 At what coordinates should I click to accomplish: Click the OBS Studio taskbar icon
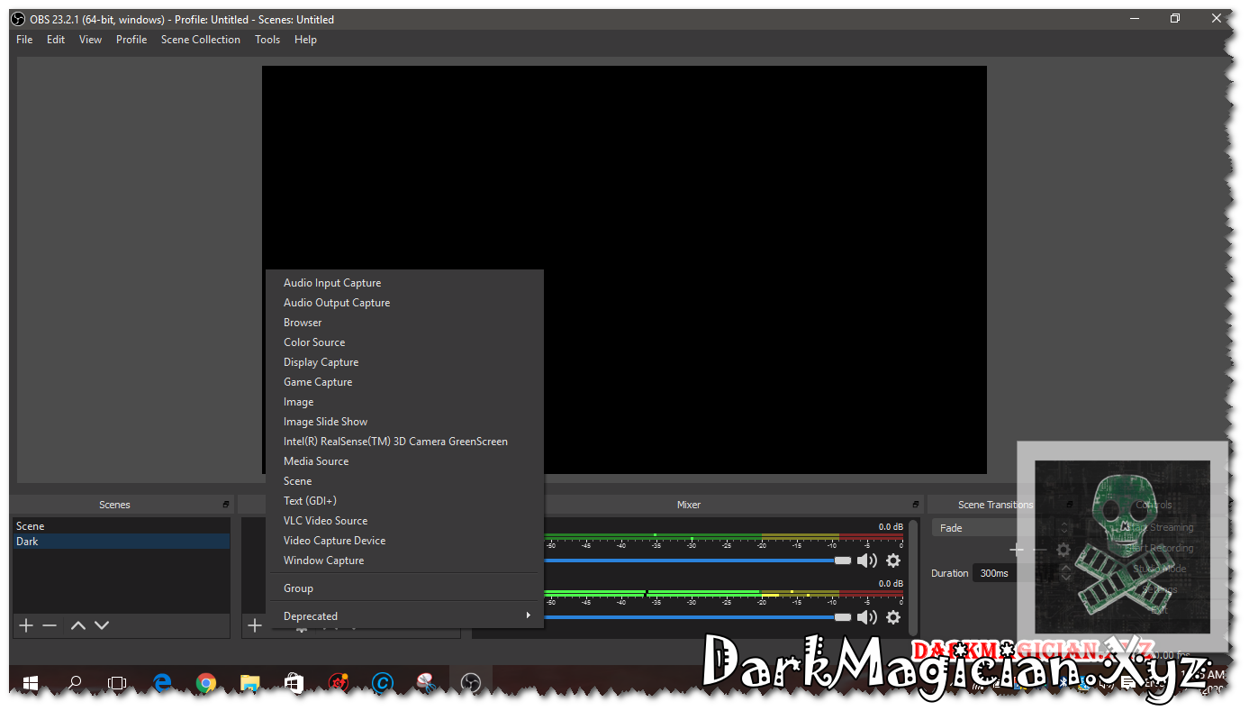(470, 684)
